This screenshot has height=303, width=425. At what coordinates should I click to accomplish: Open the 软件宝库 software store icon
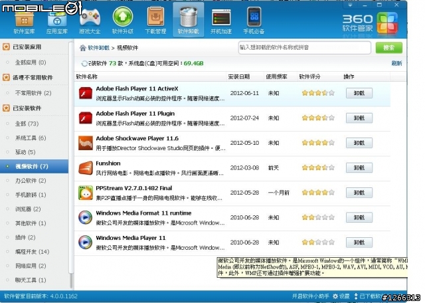pos(25,19)
